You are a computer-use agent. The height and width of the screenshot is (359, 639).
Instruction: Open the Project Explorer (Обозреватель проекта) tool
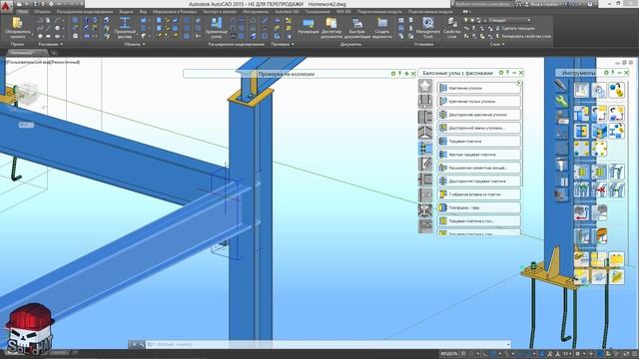point(17,28)
